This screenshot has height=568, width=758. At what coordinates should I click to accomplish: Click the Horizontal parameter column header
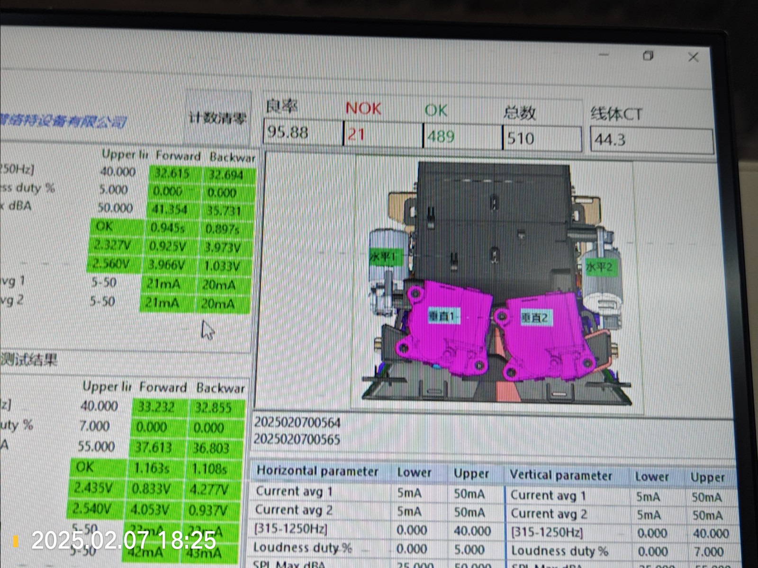point(317,471)
